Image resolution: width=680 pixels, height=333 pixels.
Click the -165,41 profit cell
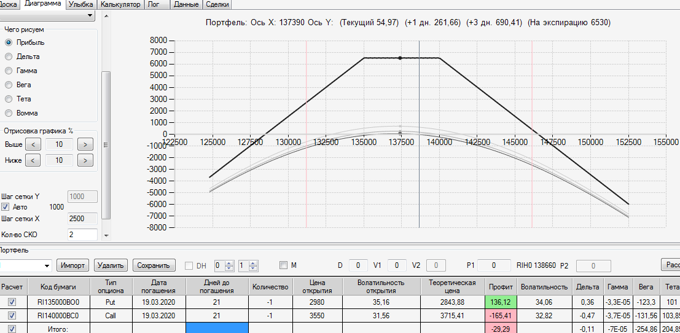[x=501, y=316]
